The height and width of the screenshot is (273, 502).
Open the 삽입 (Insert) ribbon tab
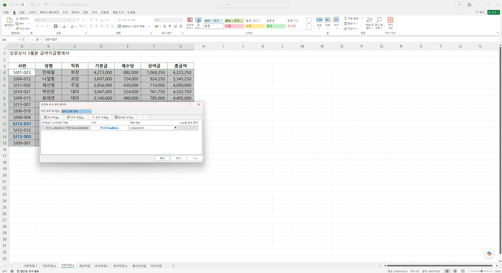pos(22,12)
